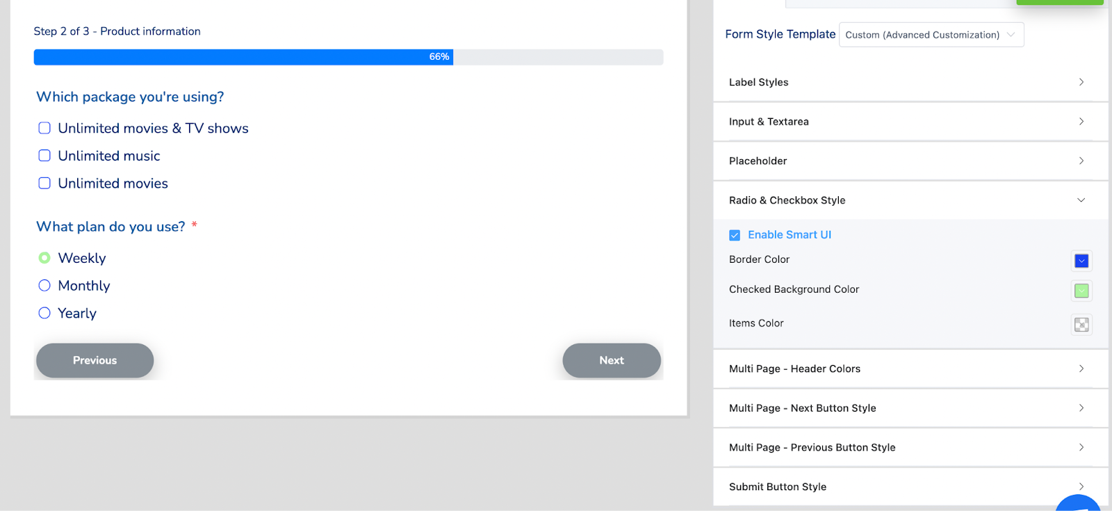This screenshot has width=1112, height=511.
Task: Expand Multi Page - Next Button Style
Action: tap(910, 408)
